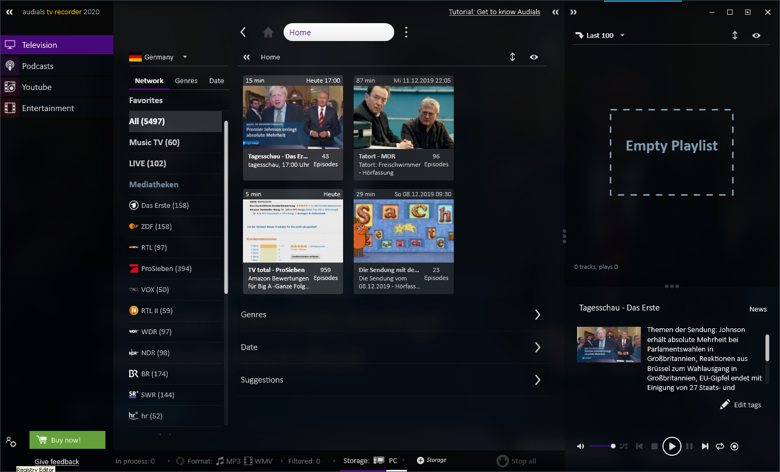Toggle sort order in Home view
Screen dimensions: 780x472
click(x=512, y=57)
